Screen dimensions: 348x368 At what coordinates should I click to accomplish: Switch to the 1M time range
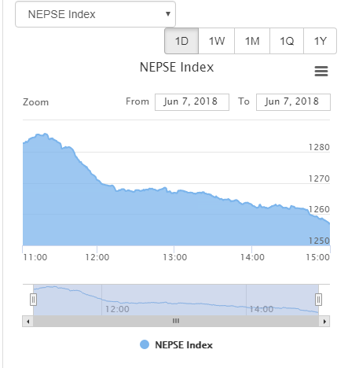click(x=252, y=41)
